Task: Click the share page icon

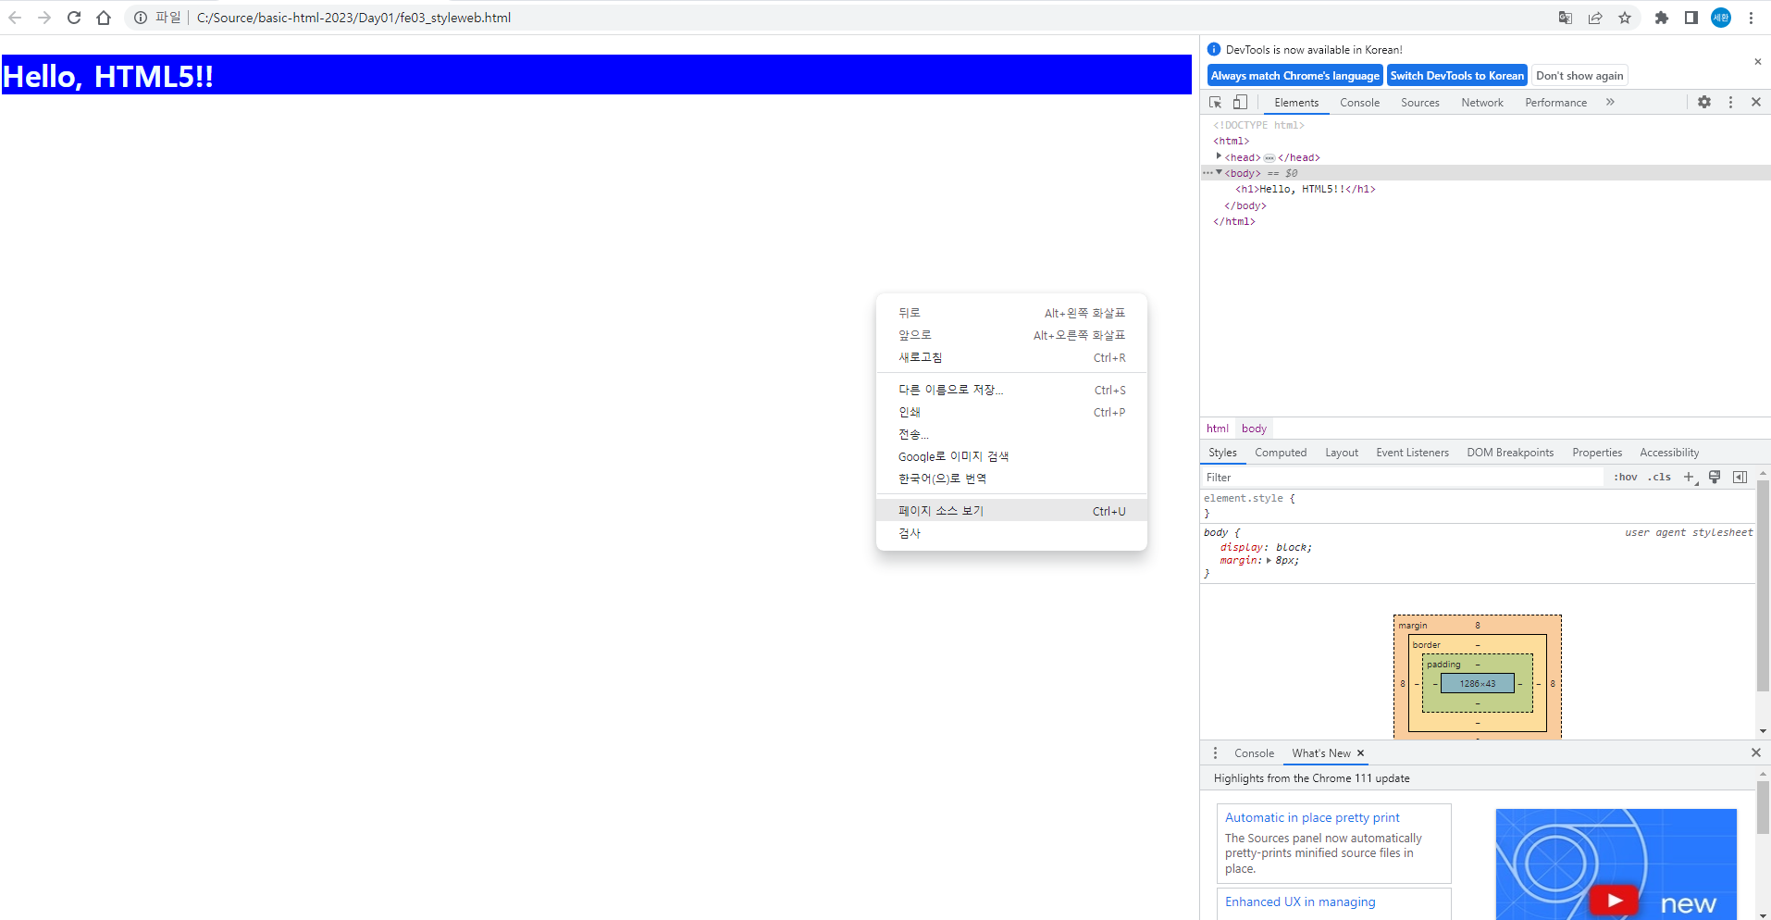Action: (x=1595, y=18)
